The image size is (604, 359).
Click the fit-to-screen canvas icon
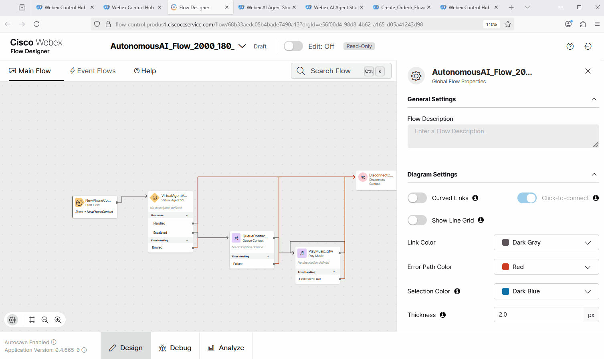(32, 320)
